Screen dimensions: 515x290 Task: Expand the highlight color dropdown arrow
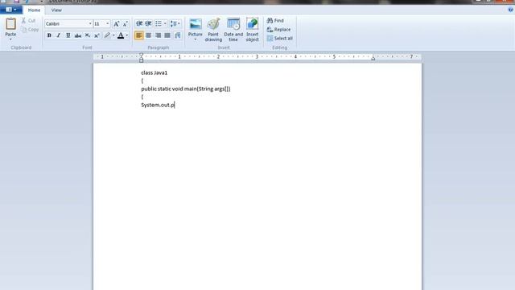coord(113,35)
